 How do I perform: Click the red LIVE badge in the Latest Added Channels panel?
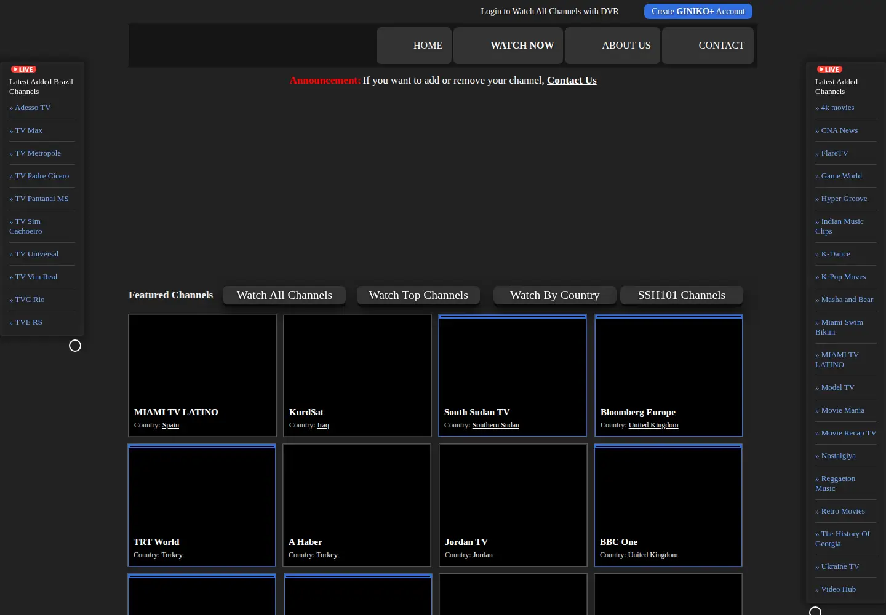(x=830, y=69)
